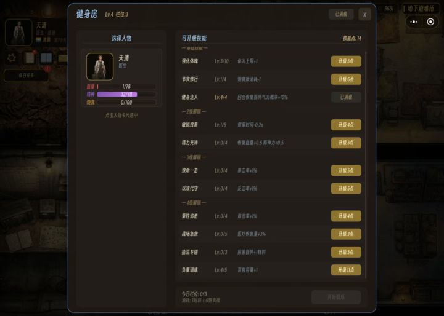Viewport: 444px width, 316px height.
Task: Upgrade 战场急救 skill for 3 points
Action: pyautogui.click(x=346, y=234)
